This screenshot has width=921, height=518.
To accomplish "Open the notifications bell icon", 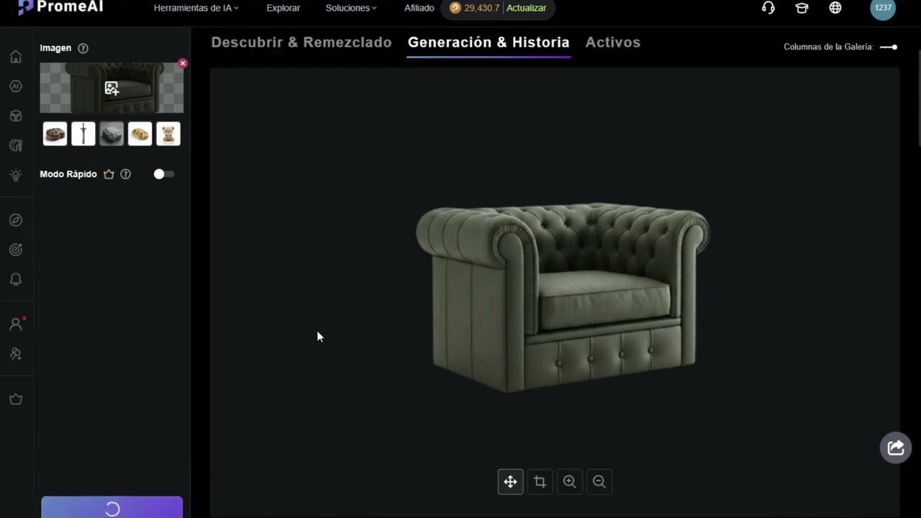I will pos(16,279).
